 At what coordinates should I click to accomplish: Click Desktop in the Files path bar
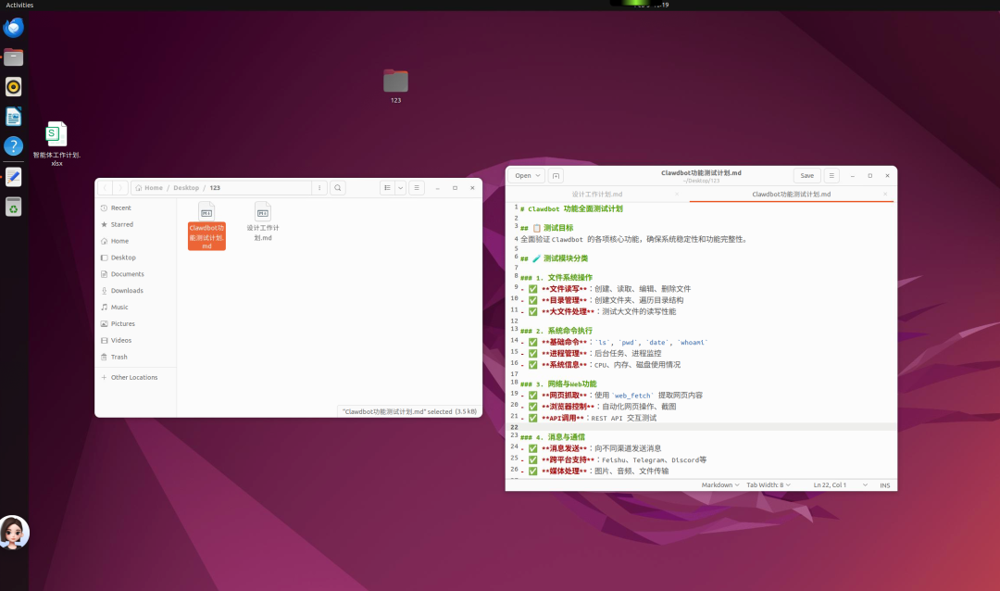(186, 188)
